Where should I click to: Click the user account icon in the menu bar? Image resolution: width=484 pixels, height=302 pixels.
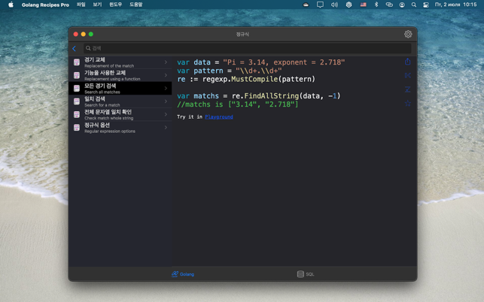click(402, 5)
